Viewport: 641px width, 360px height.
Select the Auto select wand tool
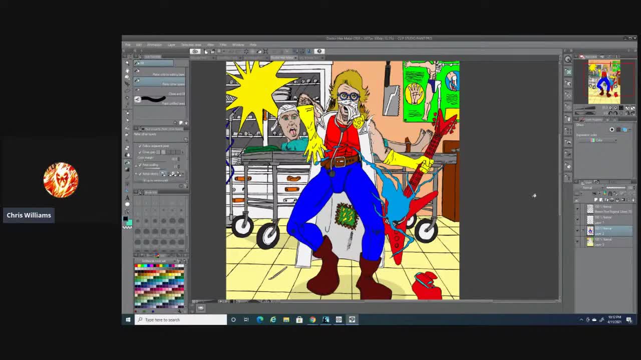[x=127, y=97]
